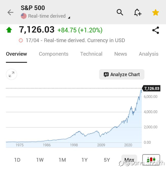
Task: Click the 7,126.03 price label on chart
Action: coord(152,89)
